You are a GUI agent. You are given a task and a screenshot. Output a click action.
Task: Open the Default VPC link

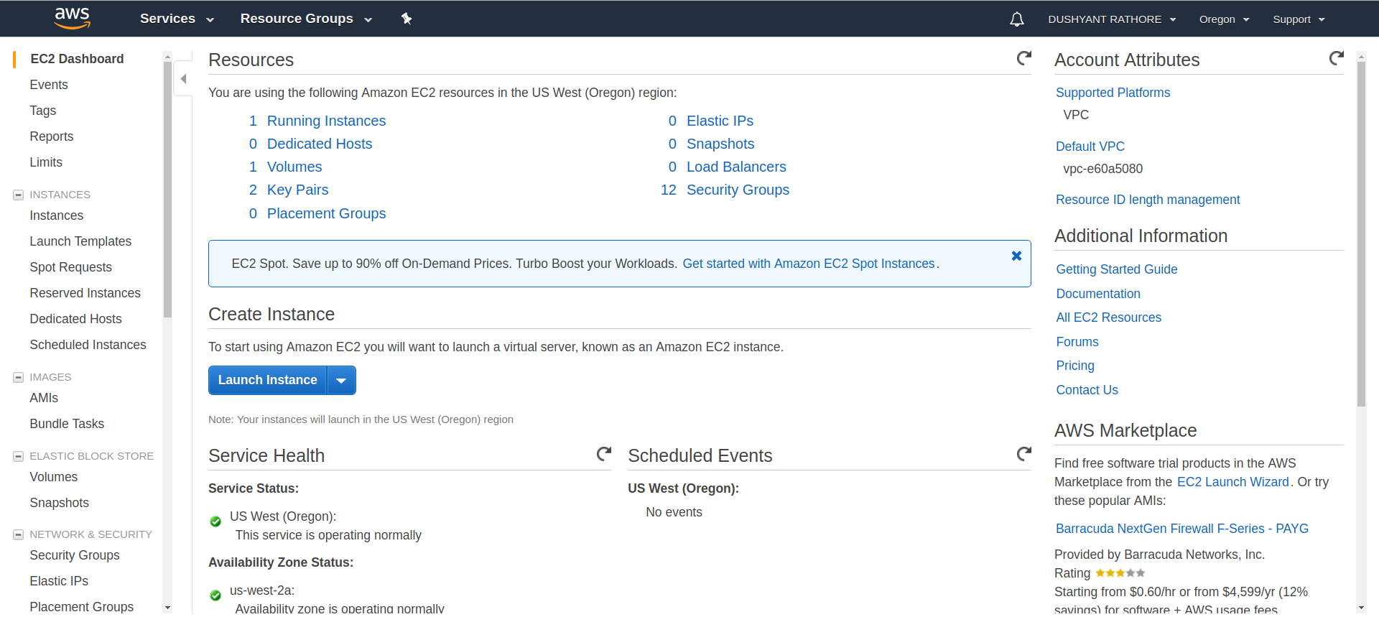[1090, 147]
